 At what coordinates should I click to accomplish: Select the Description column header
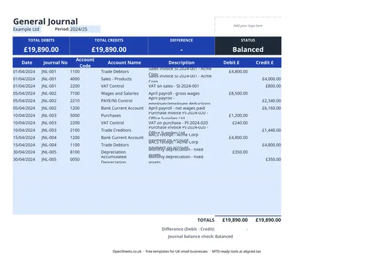(181, 63)
